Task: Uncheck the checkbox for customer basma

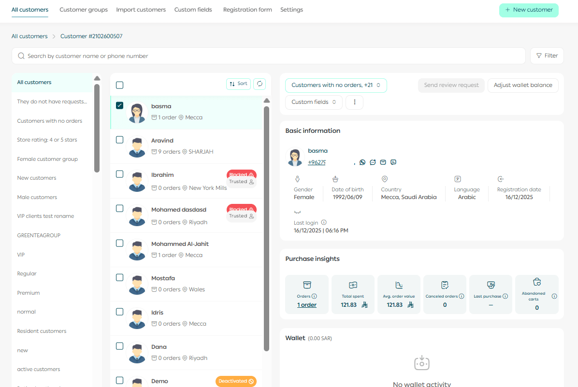Action: (x=120, y=106)
